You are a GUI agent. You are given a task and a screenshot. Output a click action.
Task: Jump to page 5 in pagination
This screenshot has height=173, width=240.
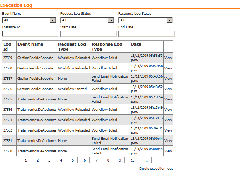tap(73, 160)
